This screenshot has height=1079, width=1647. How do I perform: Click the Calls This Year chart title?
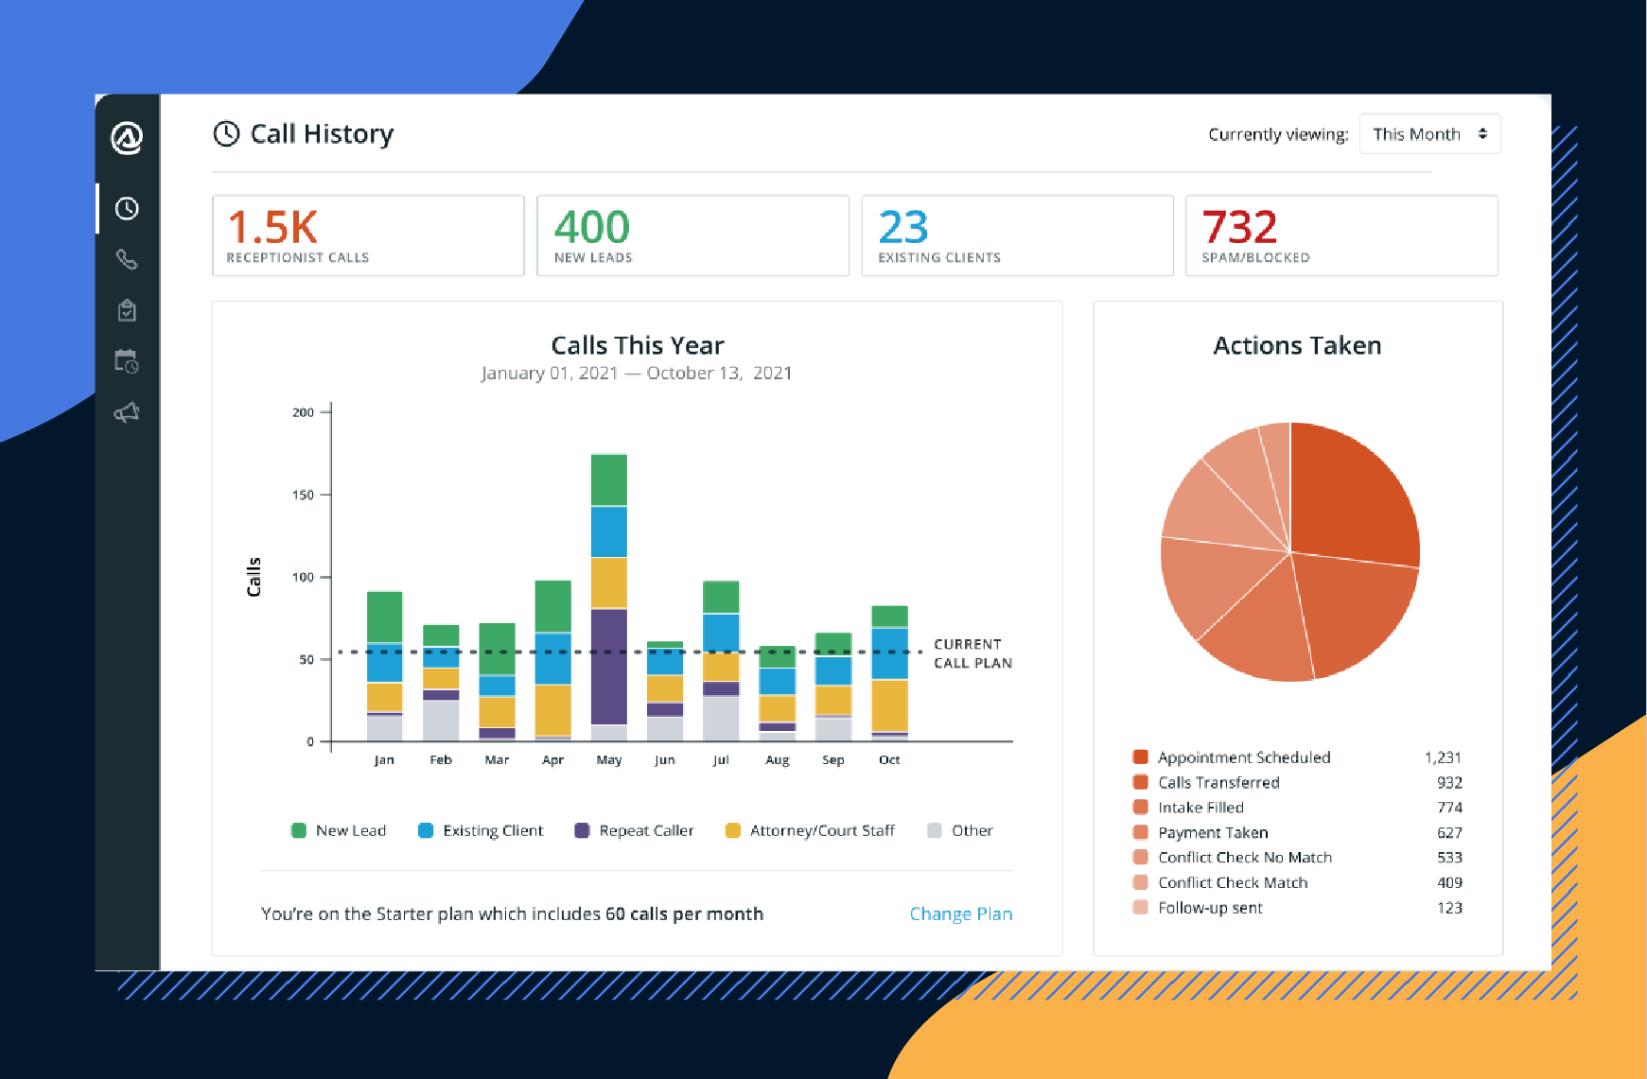(x=638, y=345)
